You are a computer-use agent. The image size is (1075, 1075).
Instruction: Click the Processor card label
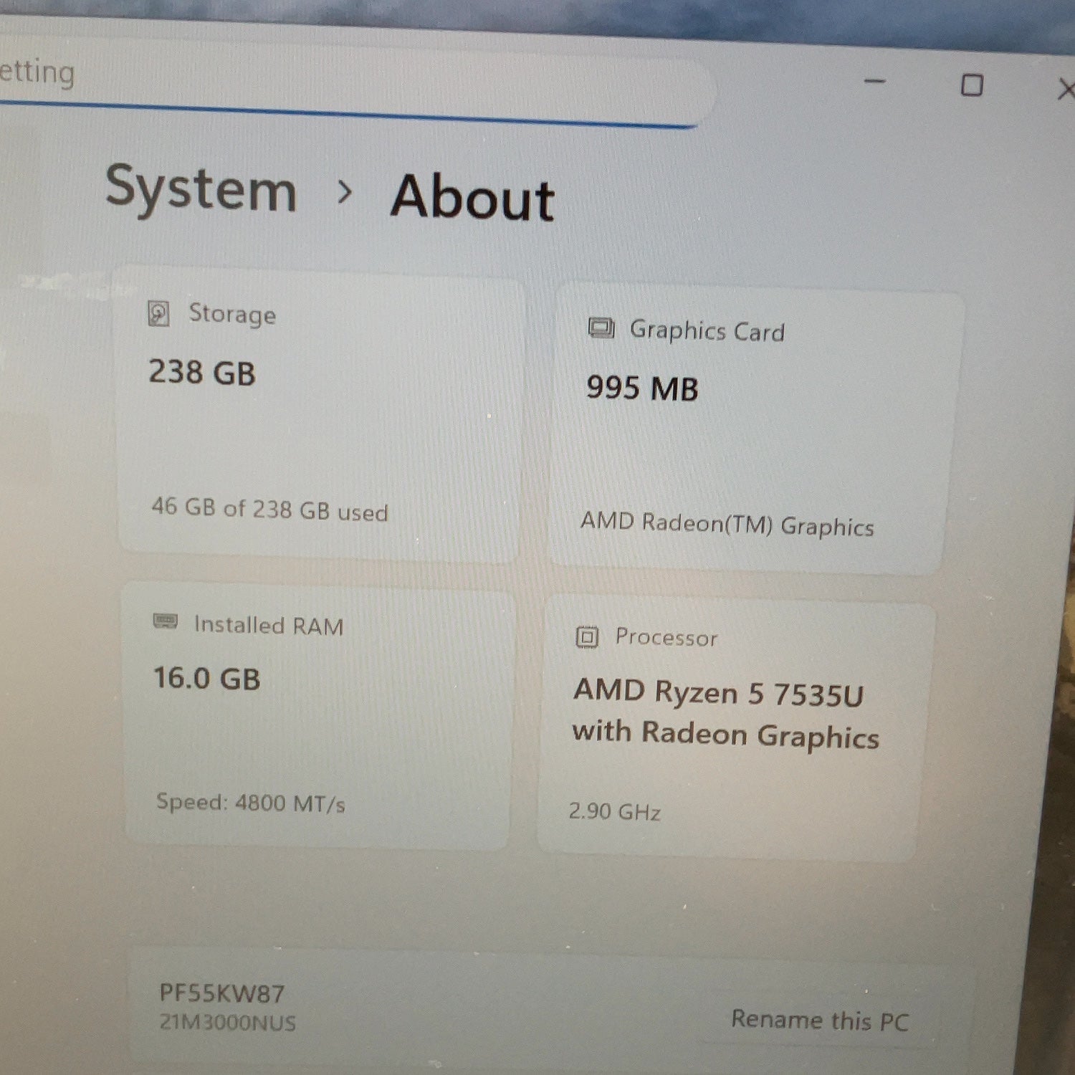666,637
